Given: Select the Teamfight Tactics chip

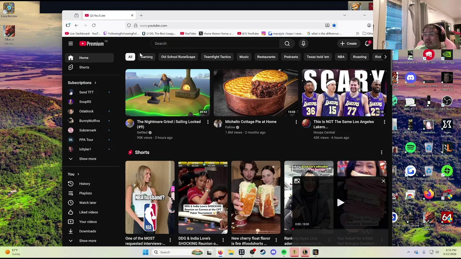Looking at the screenshot, I should click(217, 57).
